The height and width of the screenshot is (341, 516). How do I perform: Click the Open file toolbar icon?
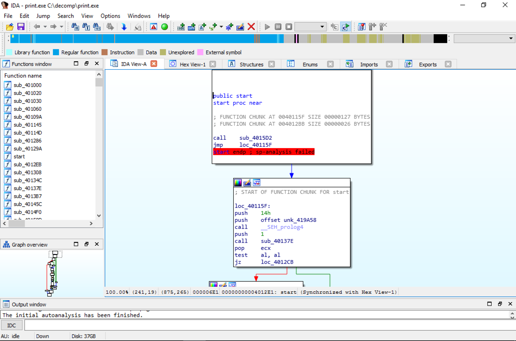click(9, 27)
